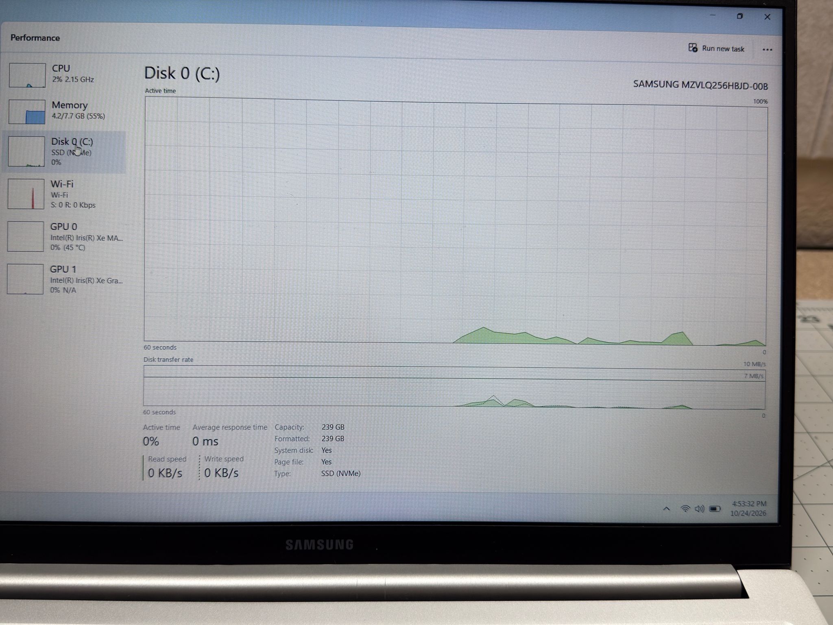Click the Formatted 239 GB value
833x625 pixels.
[333, 439]
